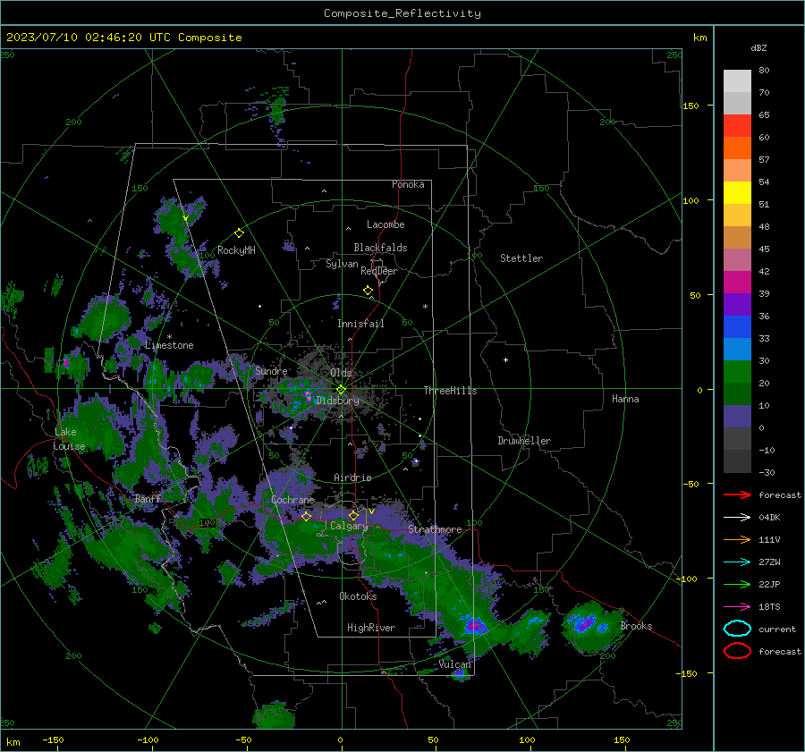Image resolution: width=805 pixels, height=752 pixels.
Task: Click the Calgary city label
Action: 349,526
